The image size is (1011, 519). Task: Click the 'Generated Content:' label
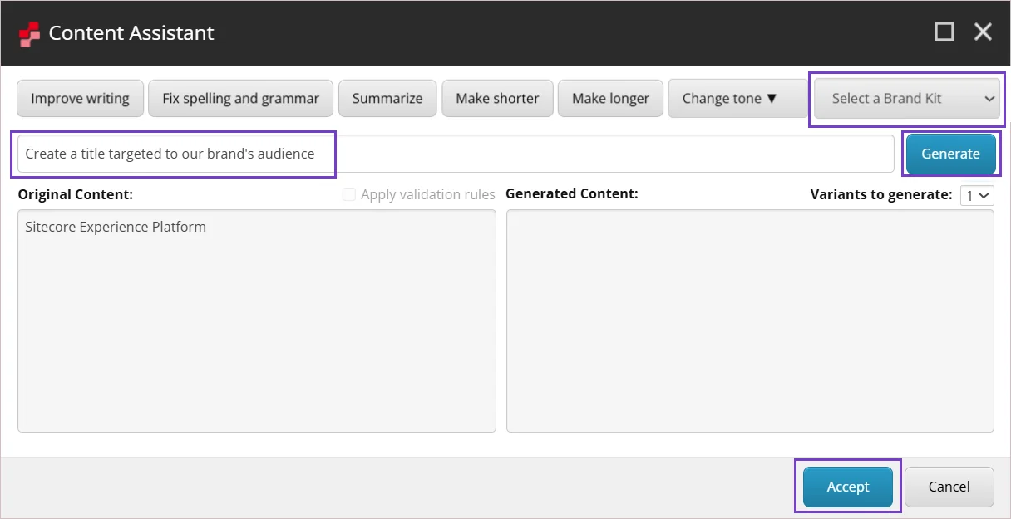(572, 193)
